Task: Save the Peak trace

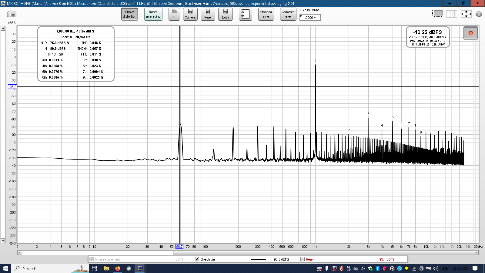Action: 208,14
